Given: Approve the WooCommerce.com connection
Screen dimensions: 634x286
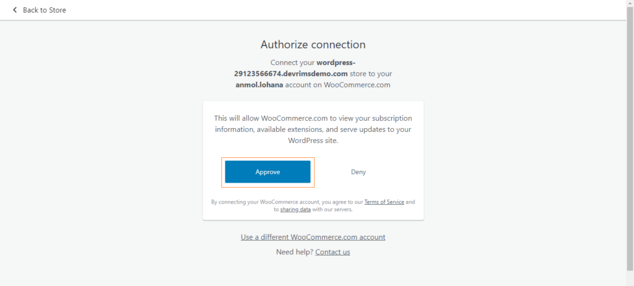Looking at the screenshot, I should [267, 172].
